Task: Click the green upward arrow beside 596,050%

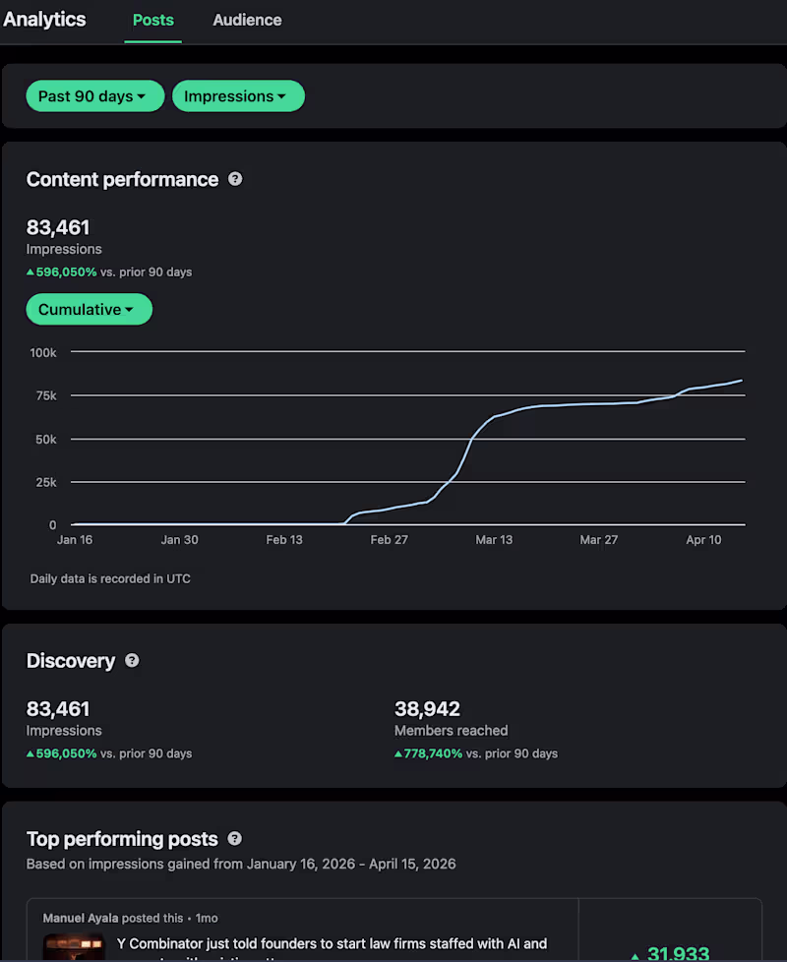Action: (x=30, y=271)
